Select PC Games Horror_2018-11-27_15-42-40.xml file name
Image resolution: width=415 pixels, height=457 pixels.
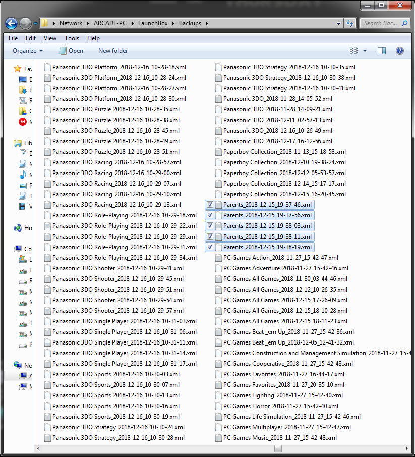tap(281, 406)
